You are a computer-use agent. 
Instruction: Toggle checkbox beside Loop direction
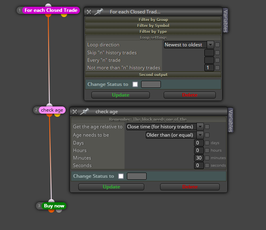tap(217, 45)
